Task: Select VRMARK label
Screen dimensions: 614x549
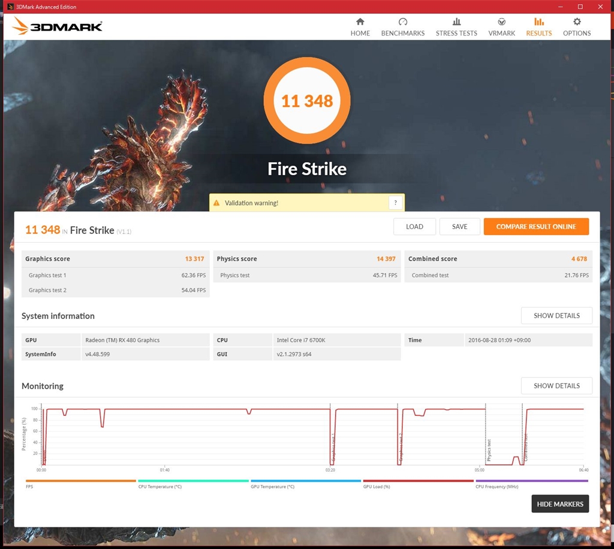Action: click(501, 33)
